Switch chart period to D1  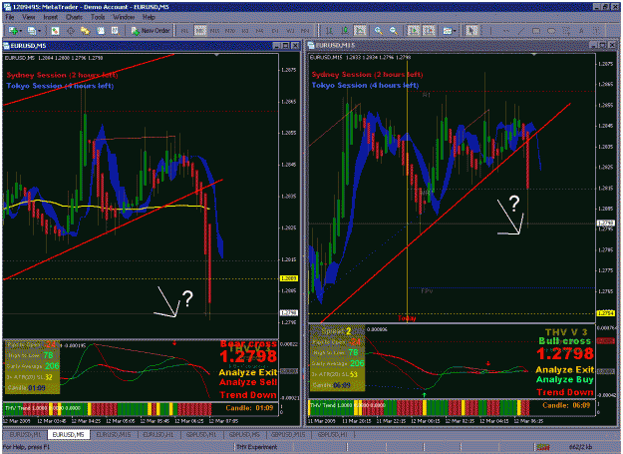tap(274, 31)
